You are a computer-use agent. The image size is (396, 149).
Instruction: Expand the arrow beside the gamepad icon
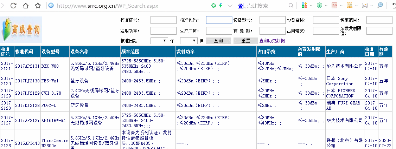pyautogui.click(x=371, y=6)
